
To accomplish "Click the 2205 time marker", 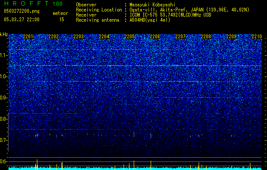I will coord(129,37).
